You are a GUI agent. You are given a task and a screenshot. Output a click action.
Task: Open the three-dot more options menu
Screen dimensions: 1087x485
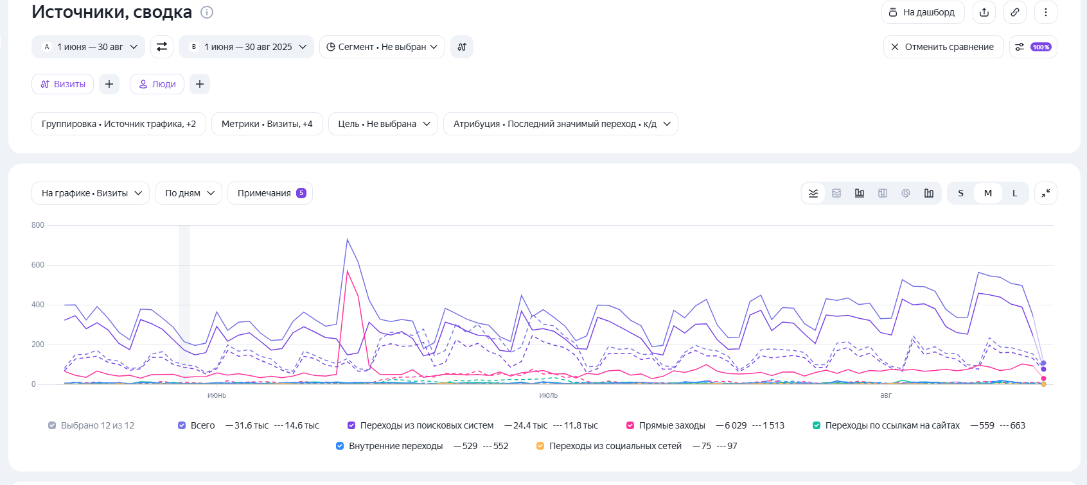pyautogui.click(x=1046, y=12)
